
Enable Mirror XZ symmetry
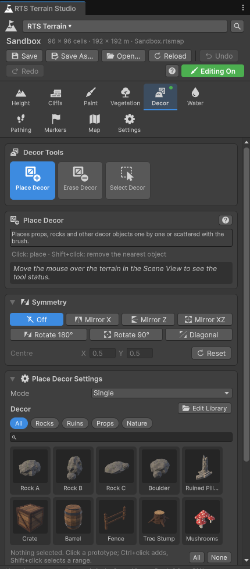click(x=205, y=320)
